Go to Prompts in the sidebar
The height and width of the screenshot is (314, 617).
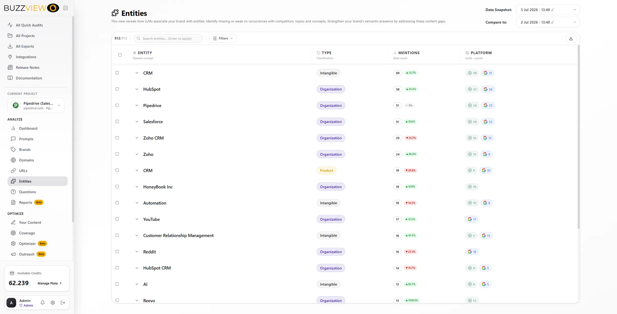pyautogui.click(x=38, y=139)
